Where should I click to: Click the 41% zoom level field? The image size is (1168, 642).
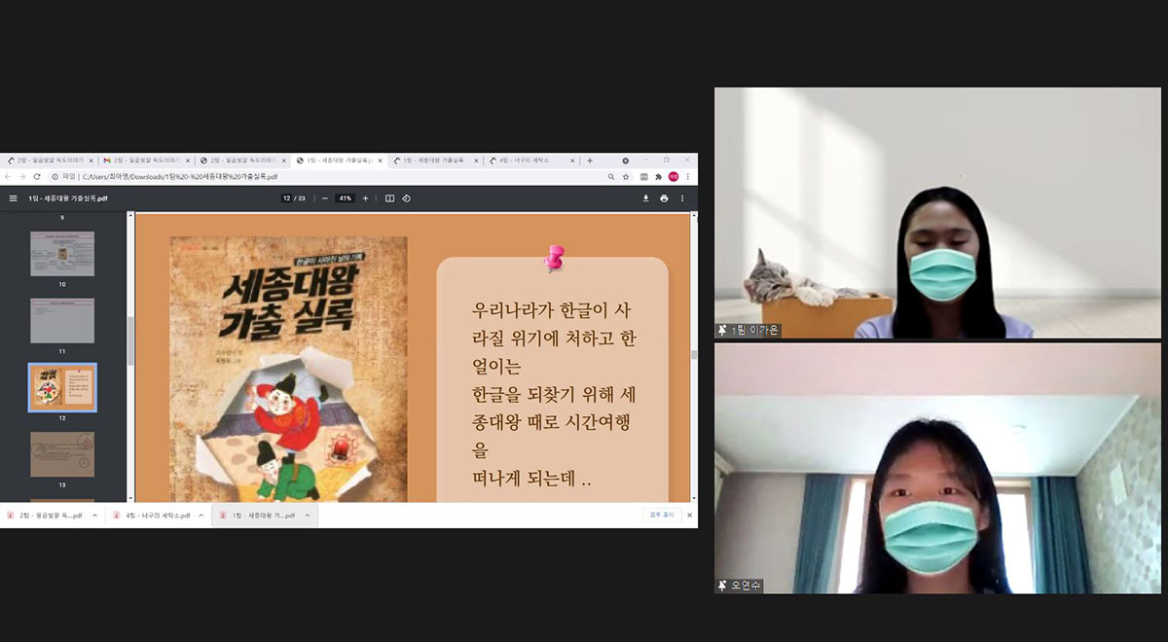coord(345,198)
